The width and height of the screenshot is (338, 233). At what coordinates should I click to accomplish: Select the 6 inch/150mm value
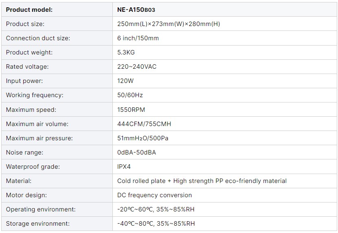[138, 38]
